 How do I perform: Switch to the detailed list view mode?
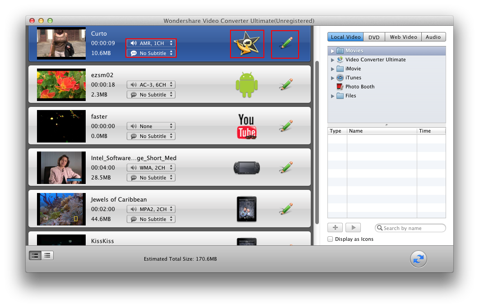point(35,256)
